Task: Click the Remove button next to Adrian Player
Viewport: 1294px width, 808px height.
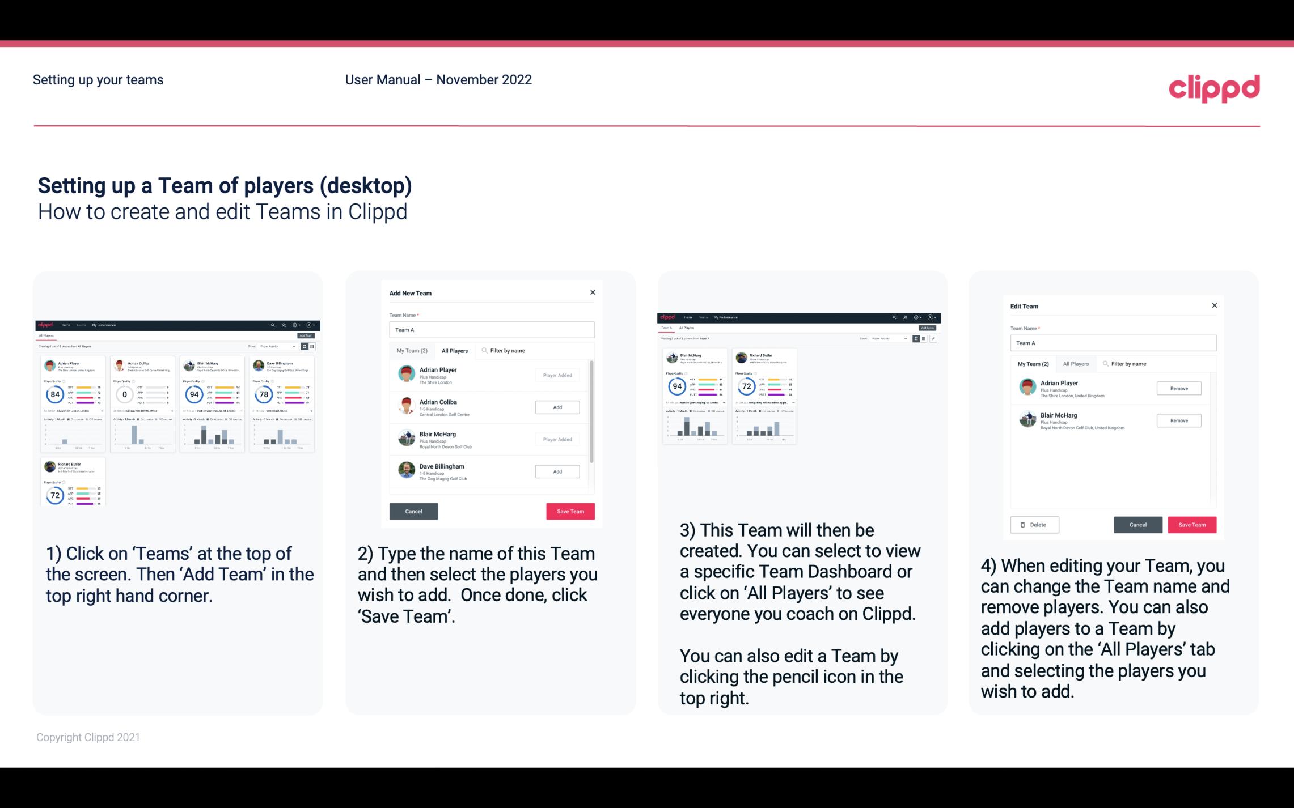Action: point(1178,388)
